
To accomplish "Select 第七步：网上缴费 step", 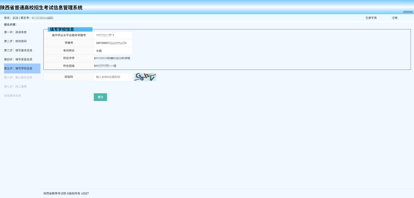I will 15,87.
